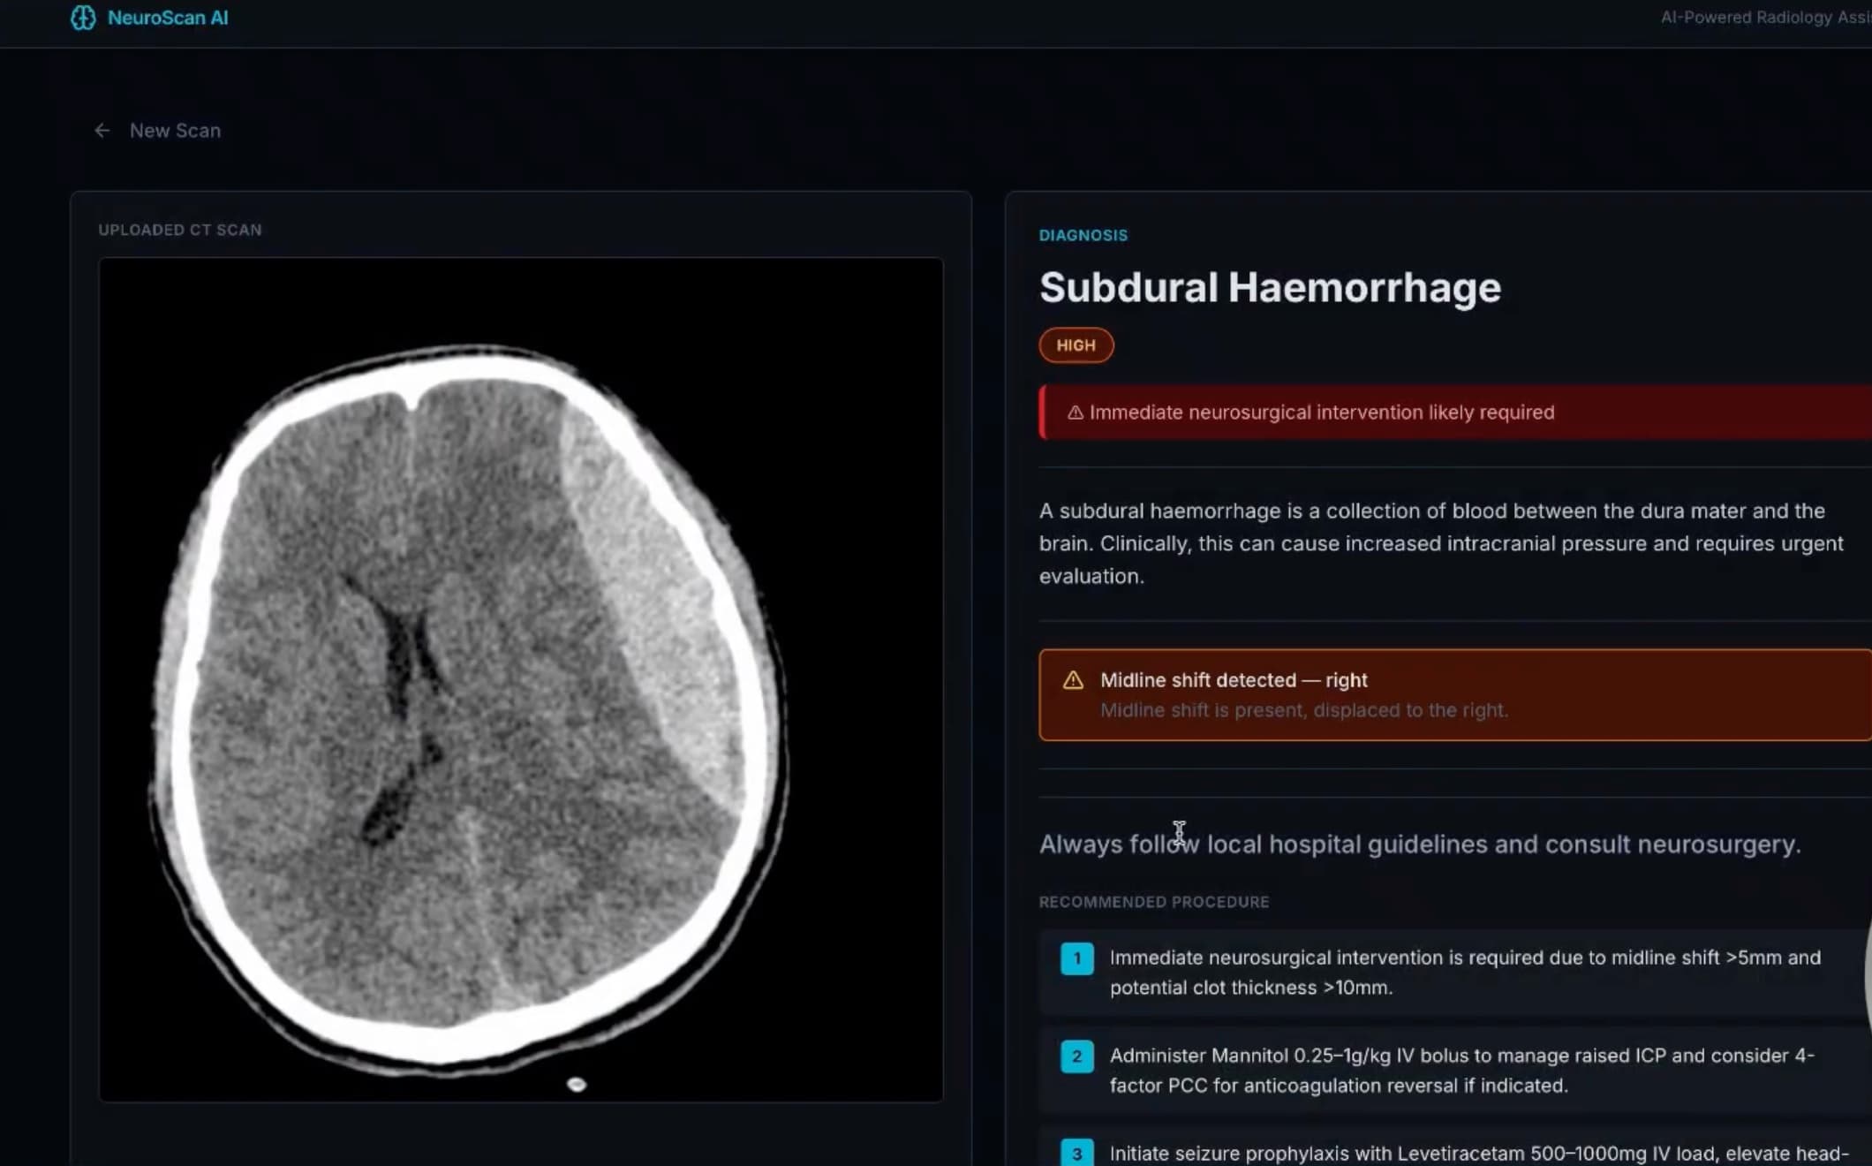Screen dimensions: 1872x1166
Task: Click 'Midline shift is present, displaced to the right.'
Action: (1304, 710)
